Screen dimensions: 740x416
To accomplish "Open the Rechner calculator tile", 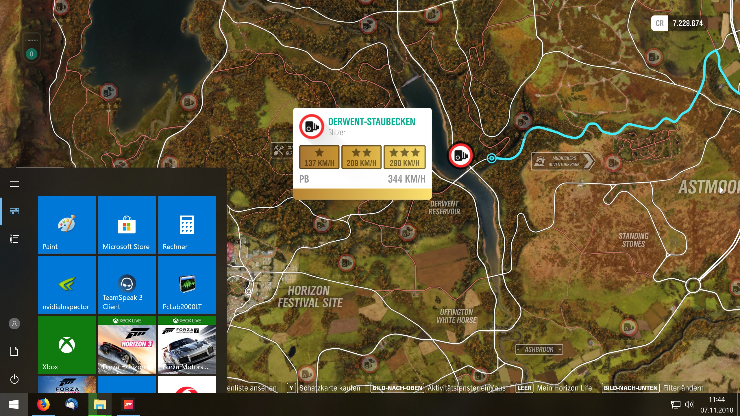I will [187, 225].
